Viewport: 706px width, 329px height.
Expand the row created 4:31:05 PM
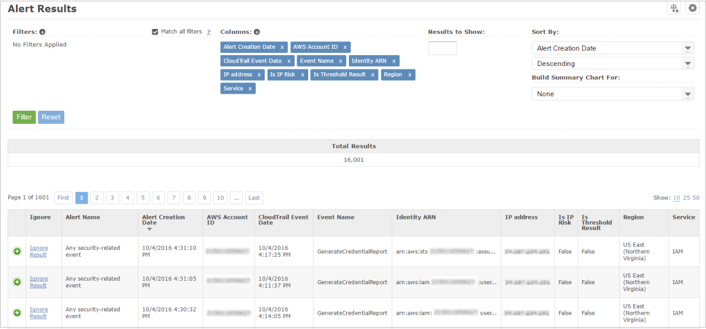17,282
